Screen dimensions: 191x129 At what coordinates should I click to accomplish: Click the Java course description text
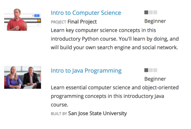(x=115, y=96)
